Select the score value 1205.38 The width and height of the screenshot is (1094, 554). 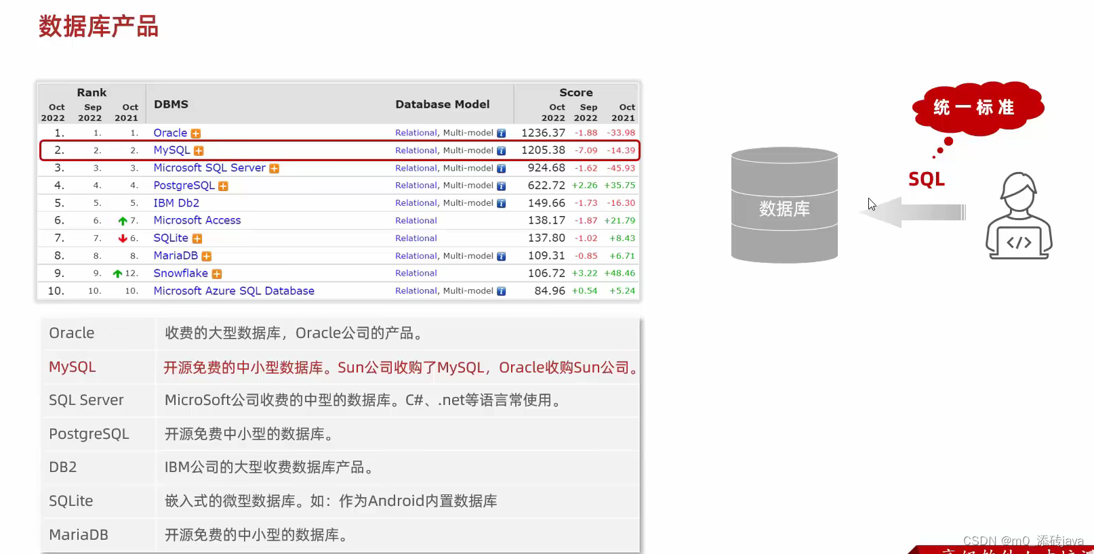(543, 150)
